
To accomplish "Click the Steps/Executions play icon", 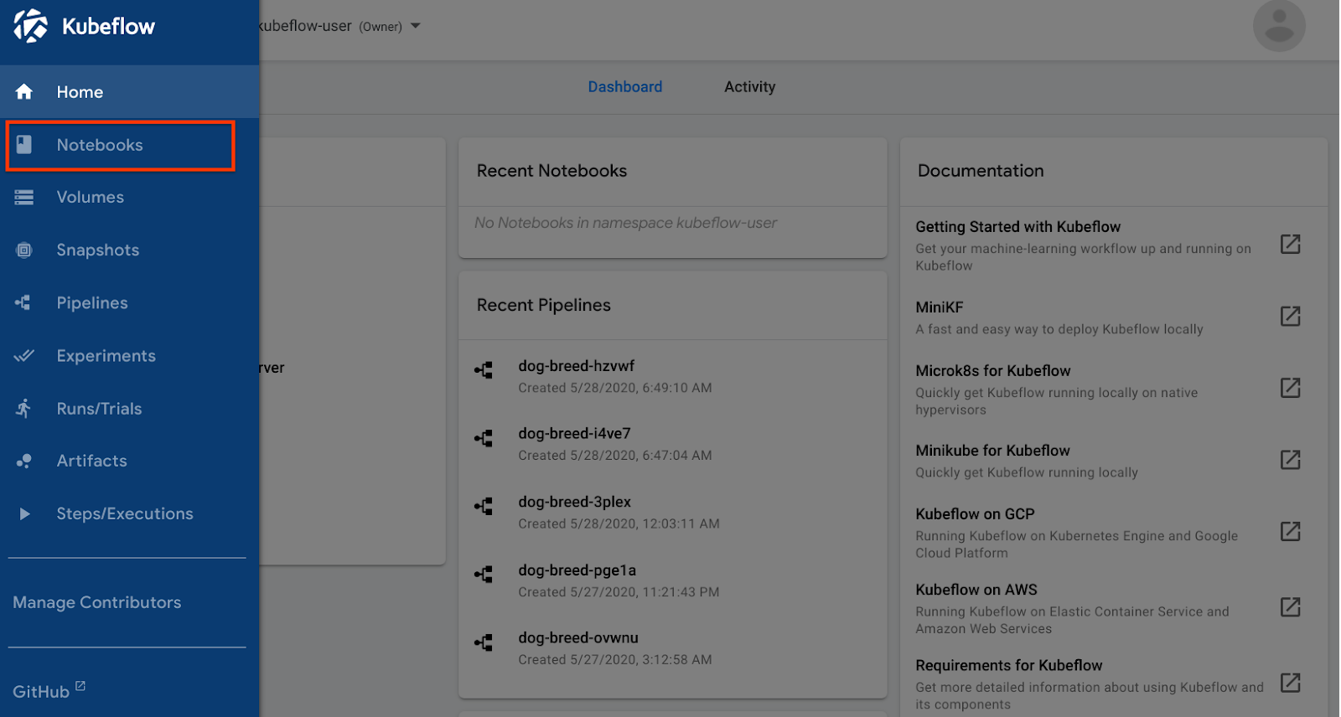I will coord(24,514).
